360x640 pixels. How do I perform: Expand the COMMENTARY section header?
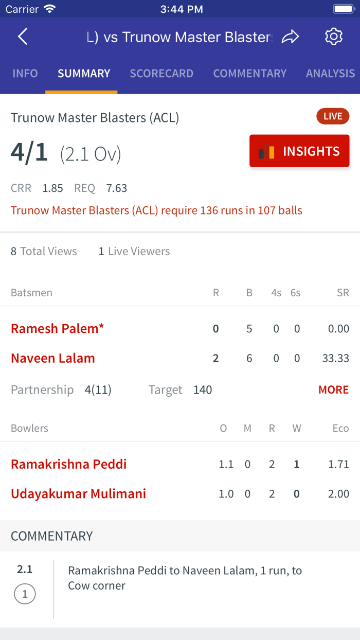tap(51, 536)
